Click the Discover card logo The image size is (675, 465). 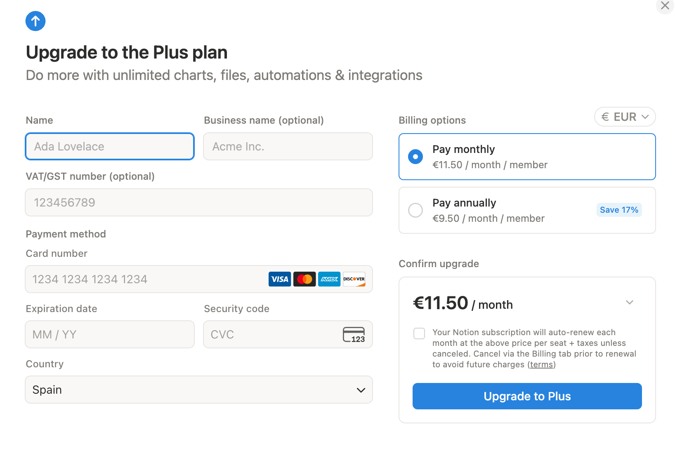coord(354,279)
